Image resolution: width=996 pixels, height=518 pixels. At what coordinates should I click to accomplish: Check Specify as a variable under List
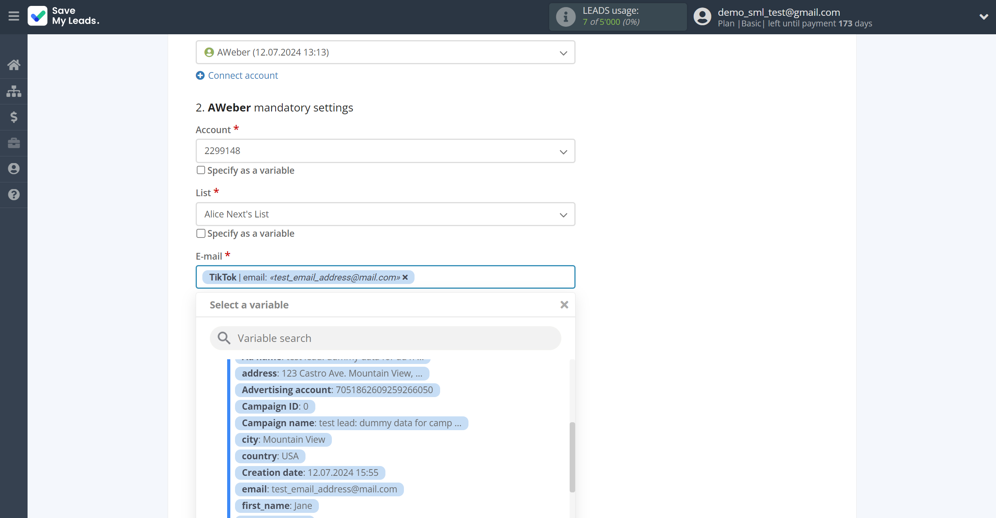[201, 233]
